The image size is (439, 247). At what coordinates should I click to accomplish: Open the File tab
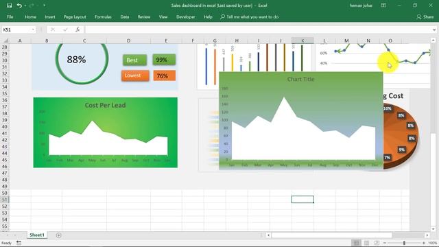coord(10,16)
